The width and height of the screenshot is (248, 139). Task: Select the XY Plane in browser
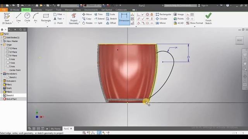[12, 56]
